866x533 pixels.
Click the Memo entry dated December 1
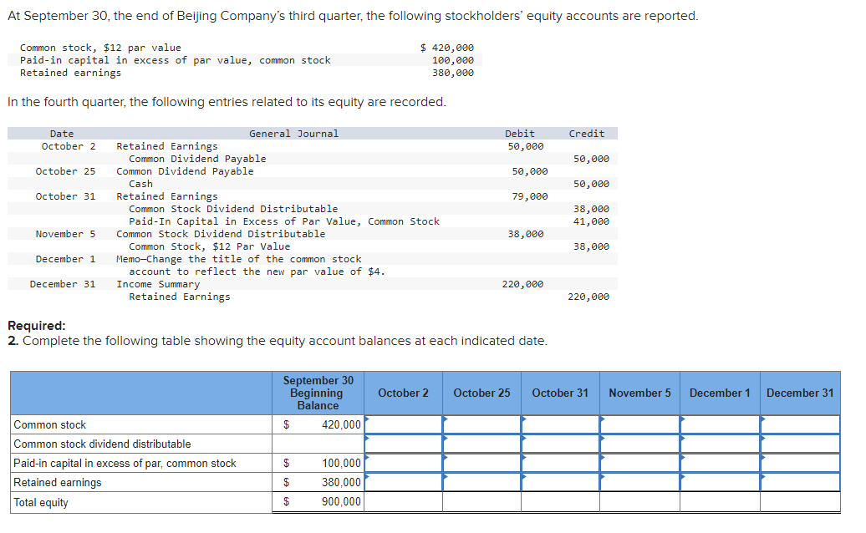[x=251, y=266]
